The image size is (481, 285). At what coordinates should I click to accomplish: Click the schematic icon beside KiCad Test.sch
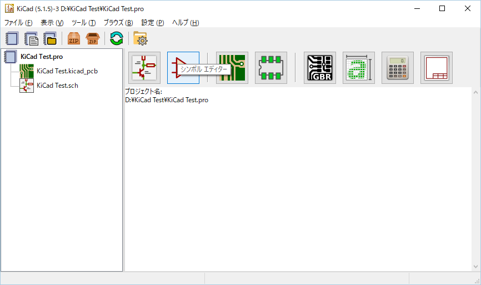27,86
